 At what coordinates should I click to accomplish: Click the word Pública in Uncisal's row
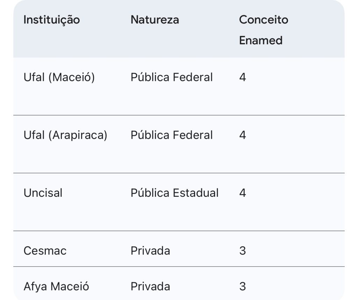tap(150, 193)
